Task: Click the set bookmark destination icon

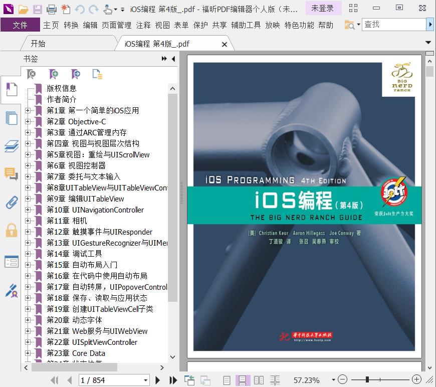Action: pyautogui.click(x=75, y=74)
